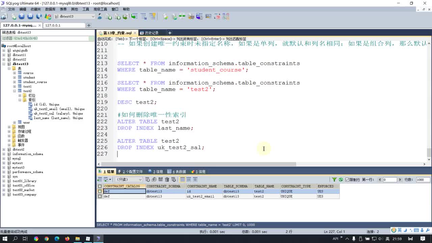The width and height of the screenshot is (432, 243).
Task: Select the last_name index in tree
Action: pos(58,118)
